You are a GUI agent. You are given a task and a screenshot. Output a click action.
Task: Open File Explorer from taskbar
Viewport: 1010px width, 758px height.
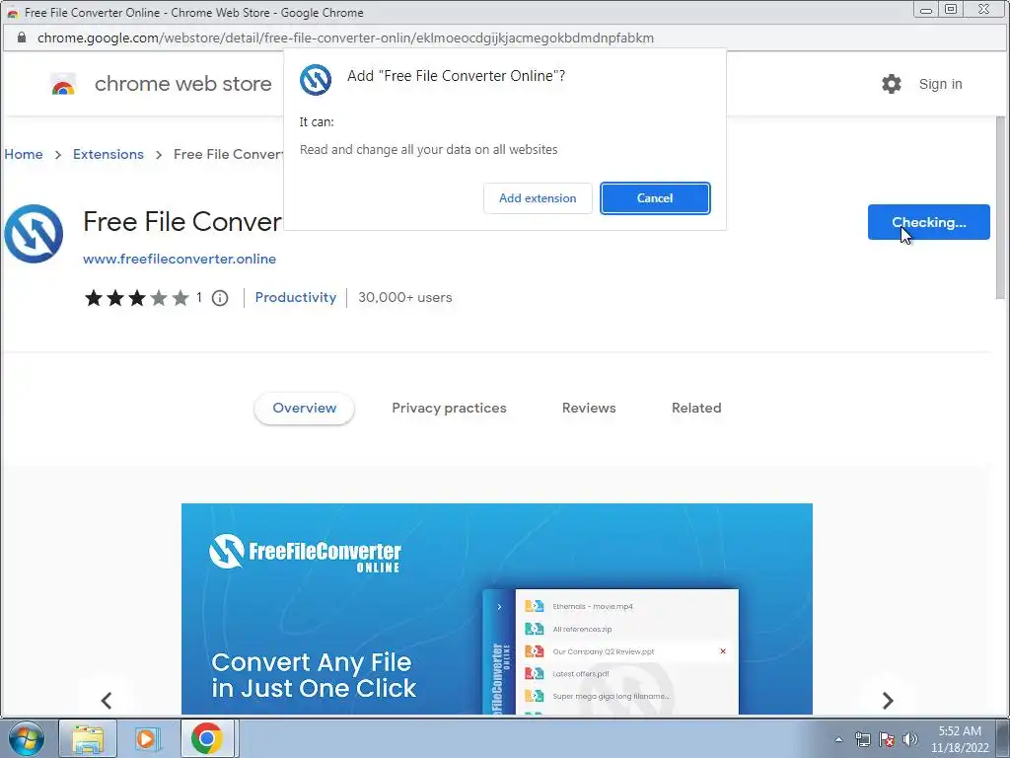88,738
